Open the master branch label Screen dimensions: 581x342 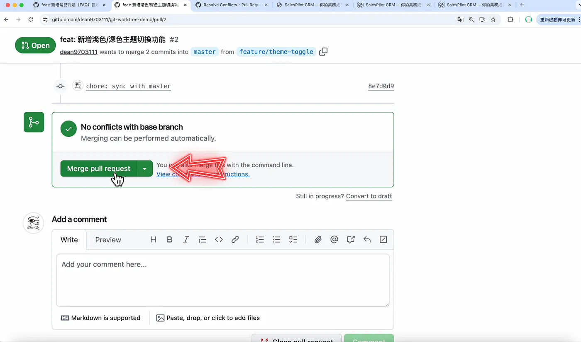coord(205,52)
